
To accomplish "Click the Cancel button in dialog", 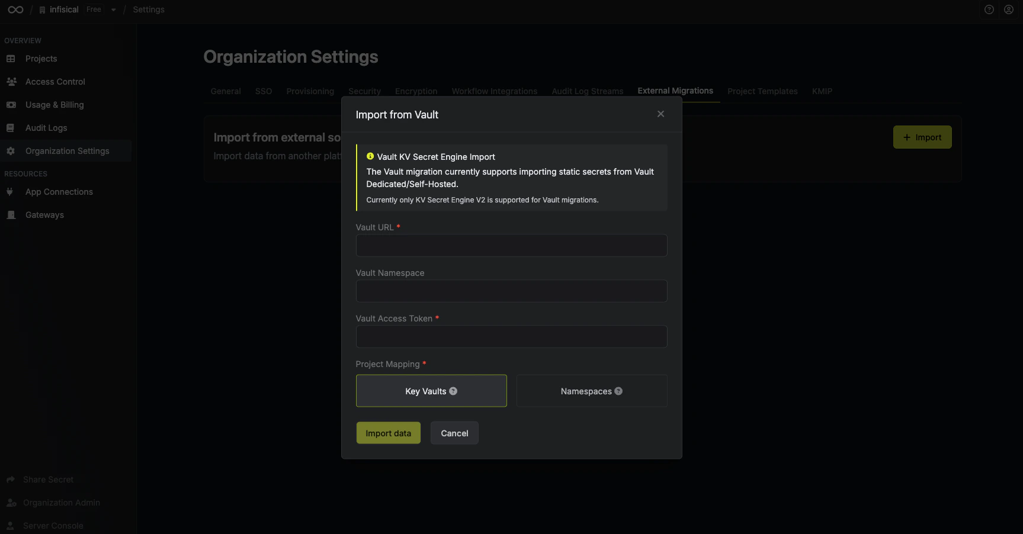I will [454, 433].
